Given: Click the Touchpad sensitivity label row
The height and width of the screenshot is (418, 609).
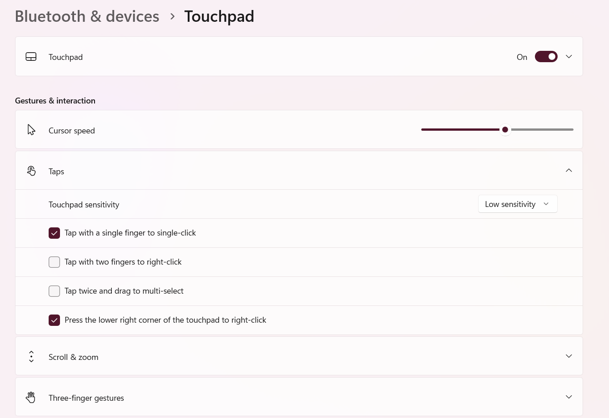Looking at the screenshot, I should tap(299, 204).
